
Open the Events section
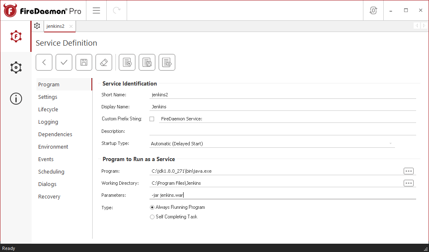pyautogui.click(x=64, y=159)
